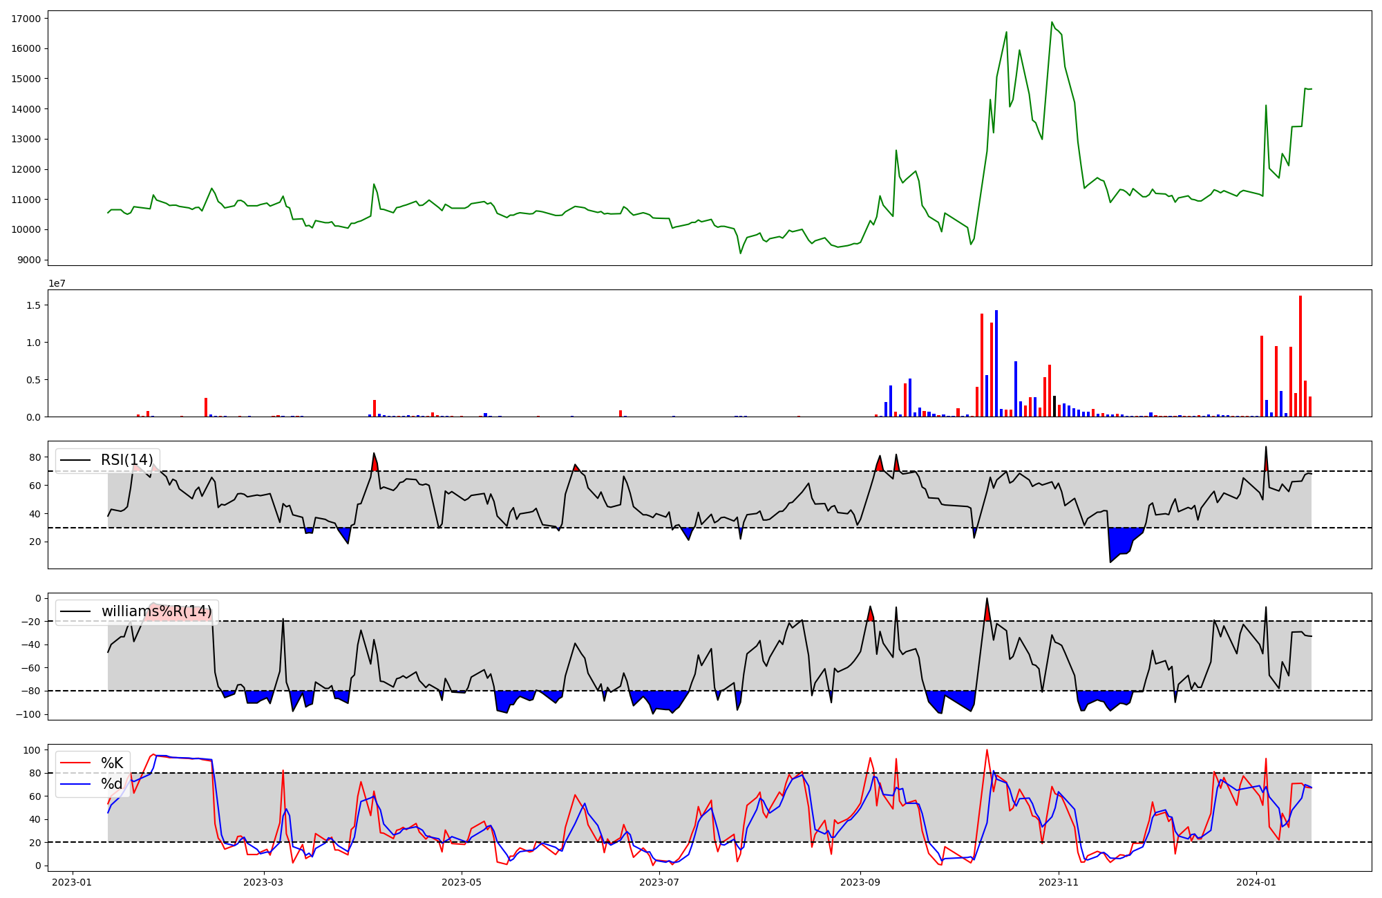Click the 80 tick on RSI axis
The height and width of the screenshot is (898, 1382).
[35, 457]
